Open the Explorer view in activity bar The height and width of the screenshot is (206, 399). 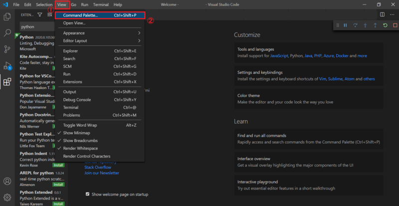tap(7, 17)
